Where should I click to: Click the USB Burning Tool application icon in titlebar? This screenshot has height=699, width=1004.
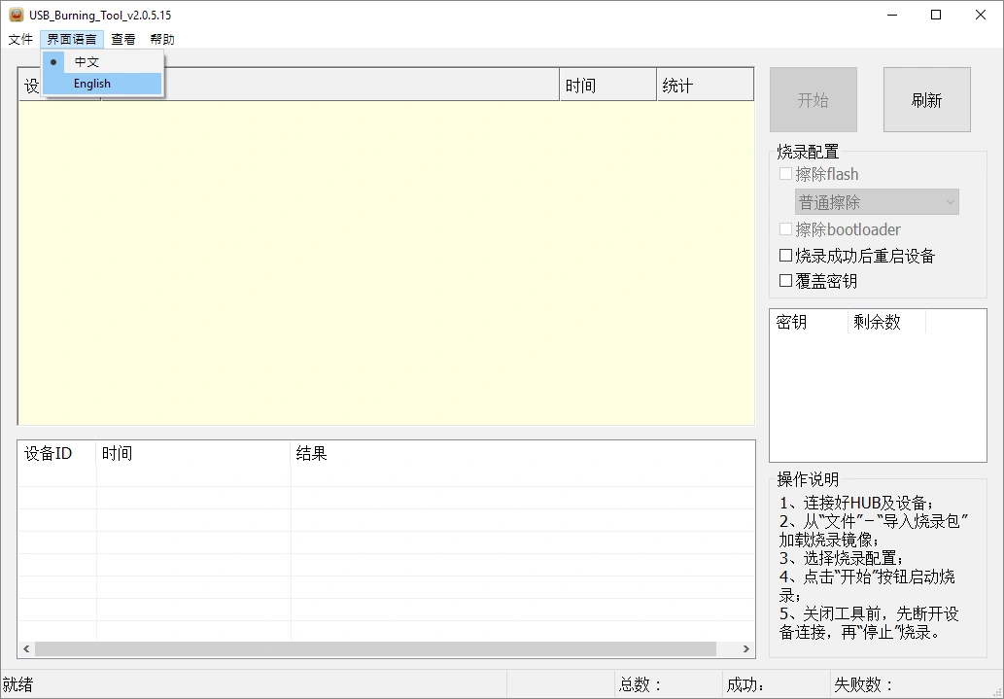point(15,15)
